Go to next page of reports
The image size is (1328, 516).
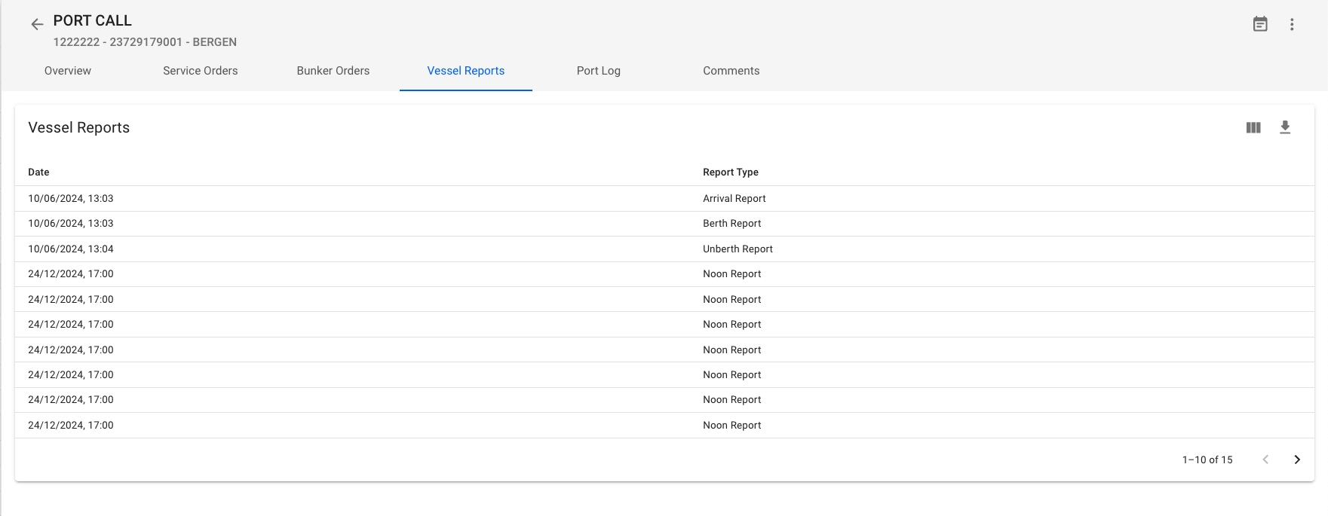click(x=1297, y=460)
